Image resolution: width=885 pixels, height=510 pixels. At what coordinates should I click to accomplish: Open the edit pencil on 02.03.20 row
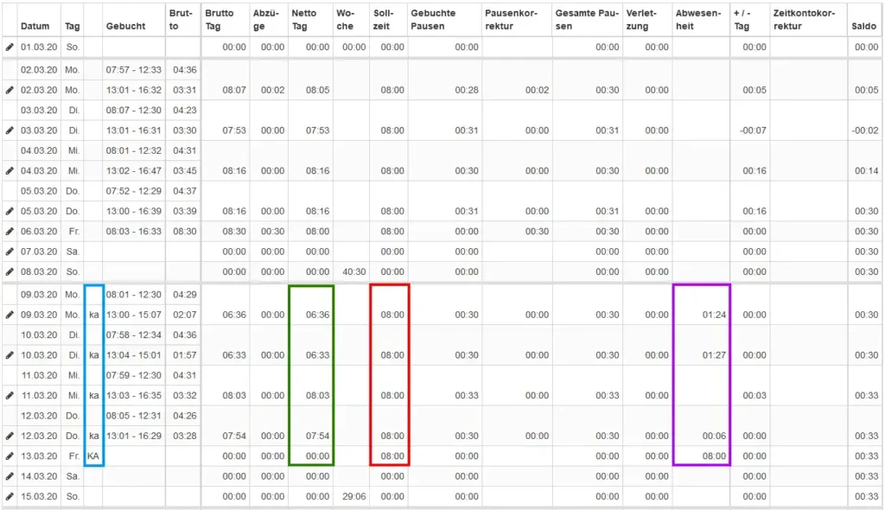tap(10, 90)
